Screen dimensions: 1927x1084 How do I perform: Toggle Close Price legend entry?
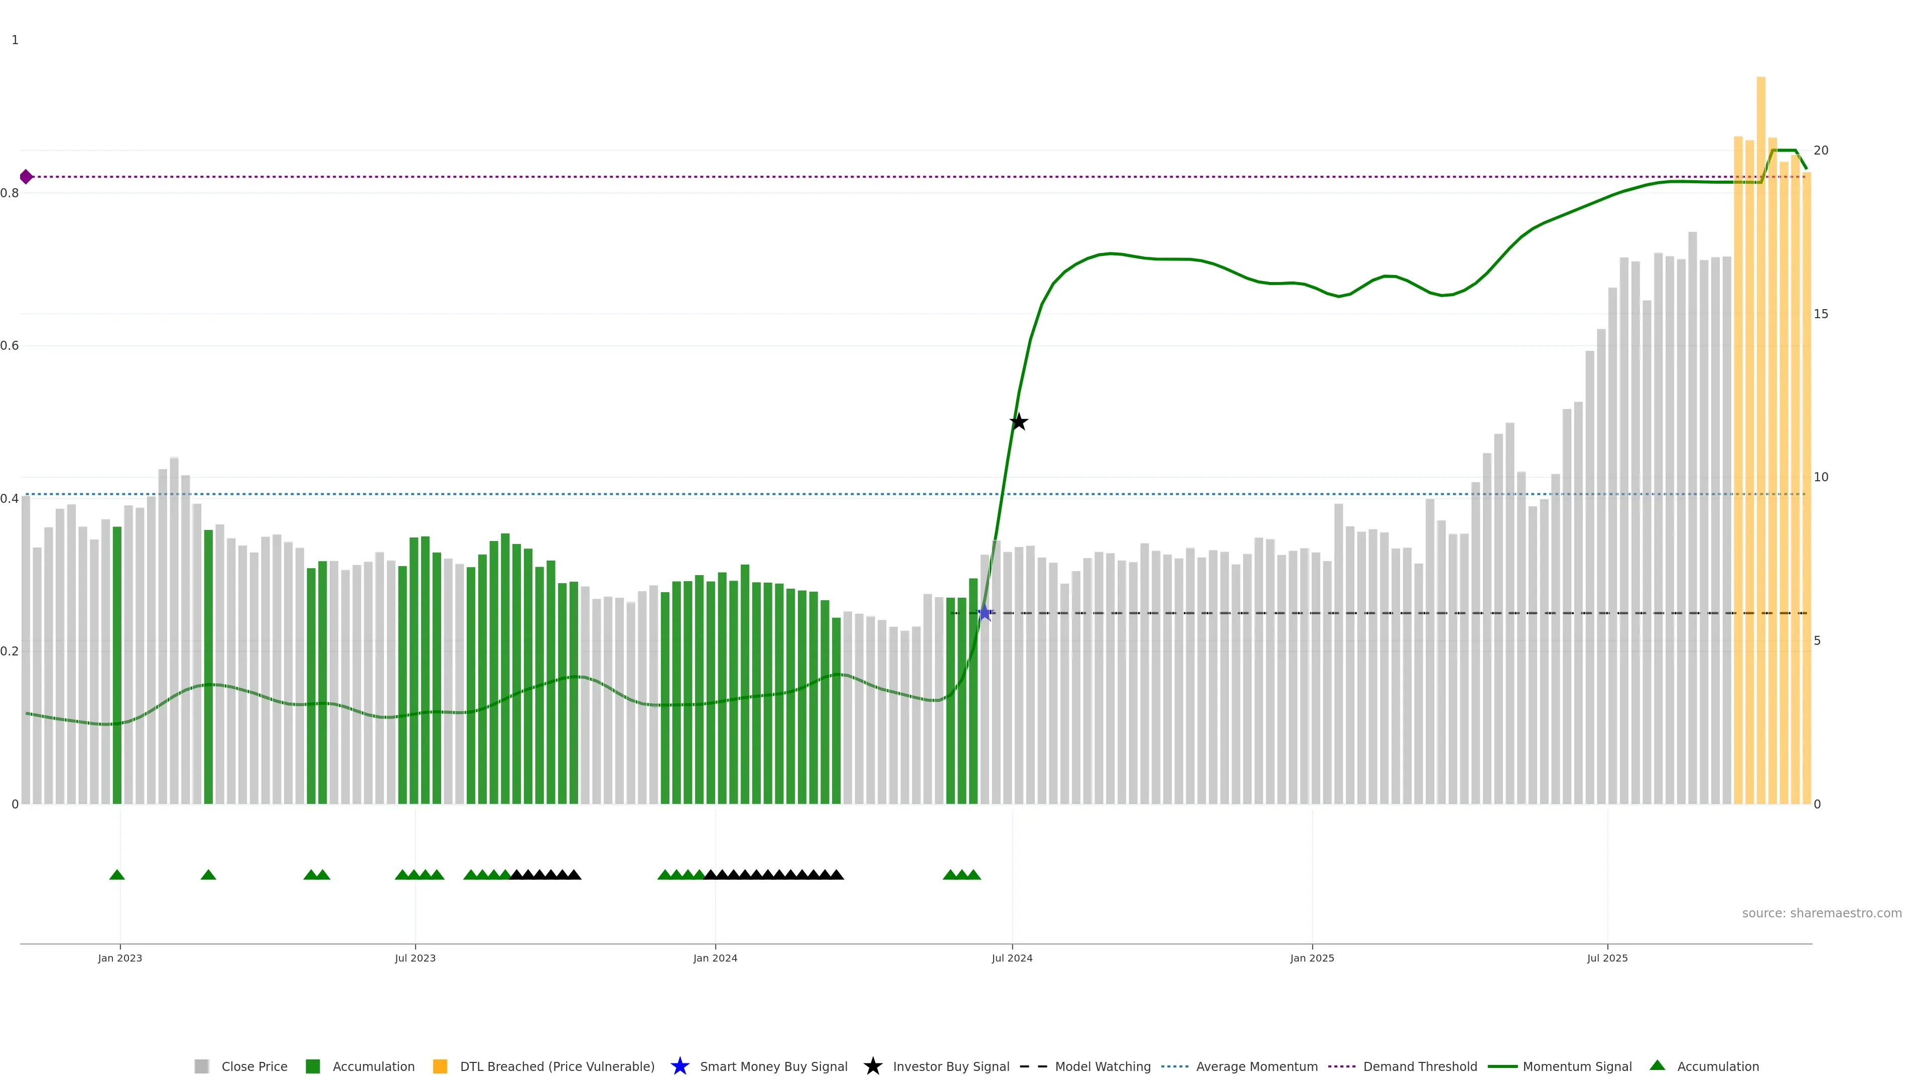pyautogui.click(x=253, y=1066)
